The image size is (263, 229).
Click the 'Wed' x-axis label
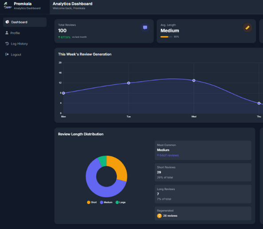pos(194,116)
